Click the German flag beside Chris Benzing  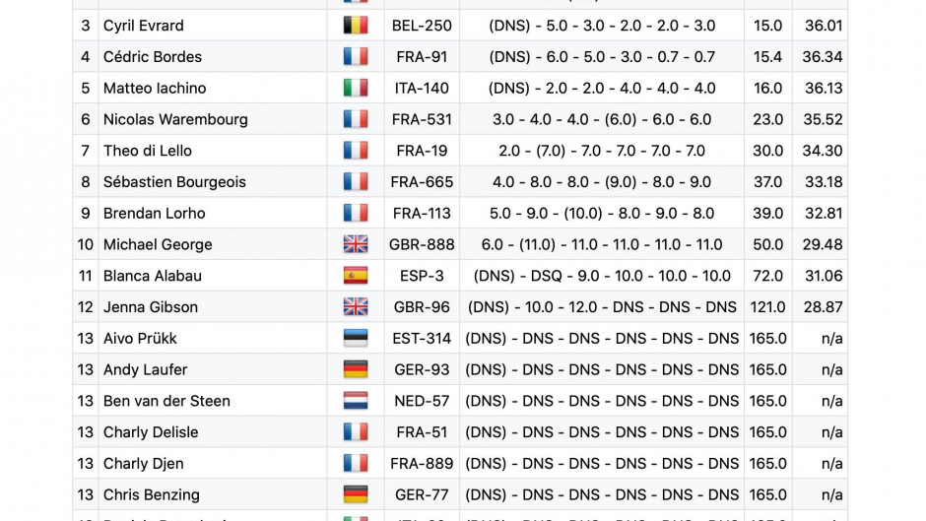point(356,495)
